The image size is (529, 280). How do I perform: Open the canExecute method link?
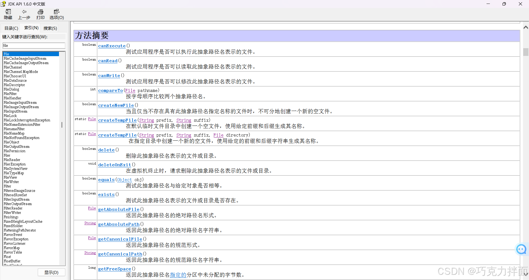pyautogui.click(x=112, y=46)
